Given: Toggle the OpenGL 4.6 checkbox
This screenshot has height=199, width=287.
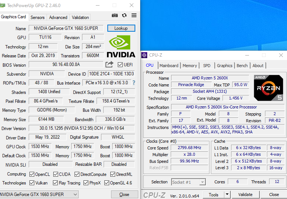Looking at the screenshot, I should [107, 183].
